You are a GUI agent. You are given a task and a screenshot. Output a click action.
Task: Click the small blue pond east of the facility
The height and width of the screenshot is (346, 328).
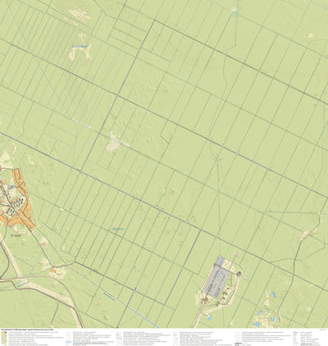(x=272, y=294)
